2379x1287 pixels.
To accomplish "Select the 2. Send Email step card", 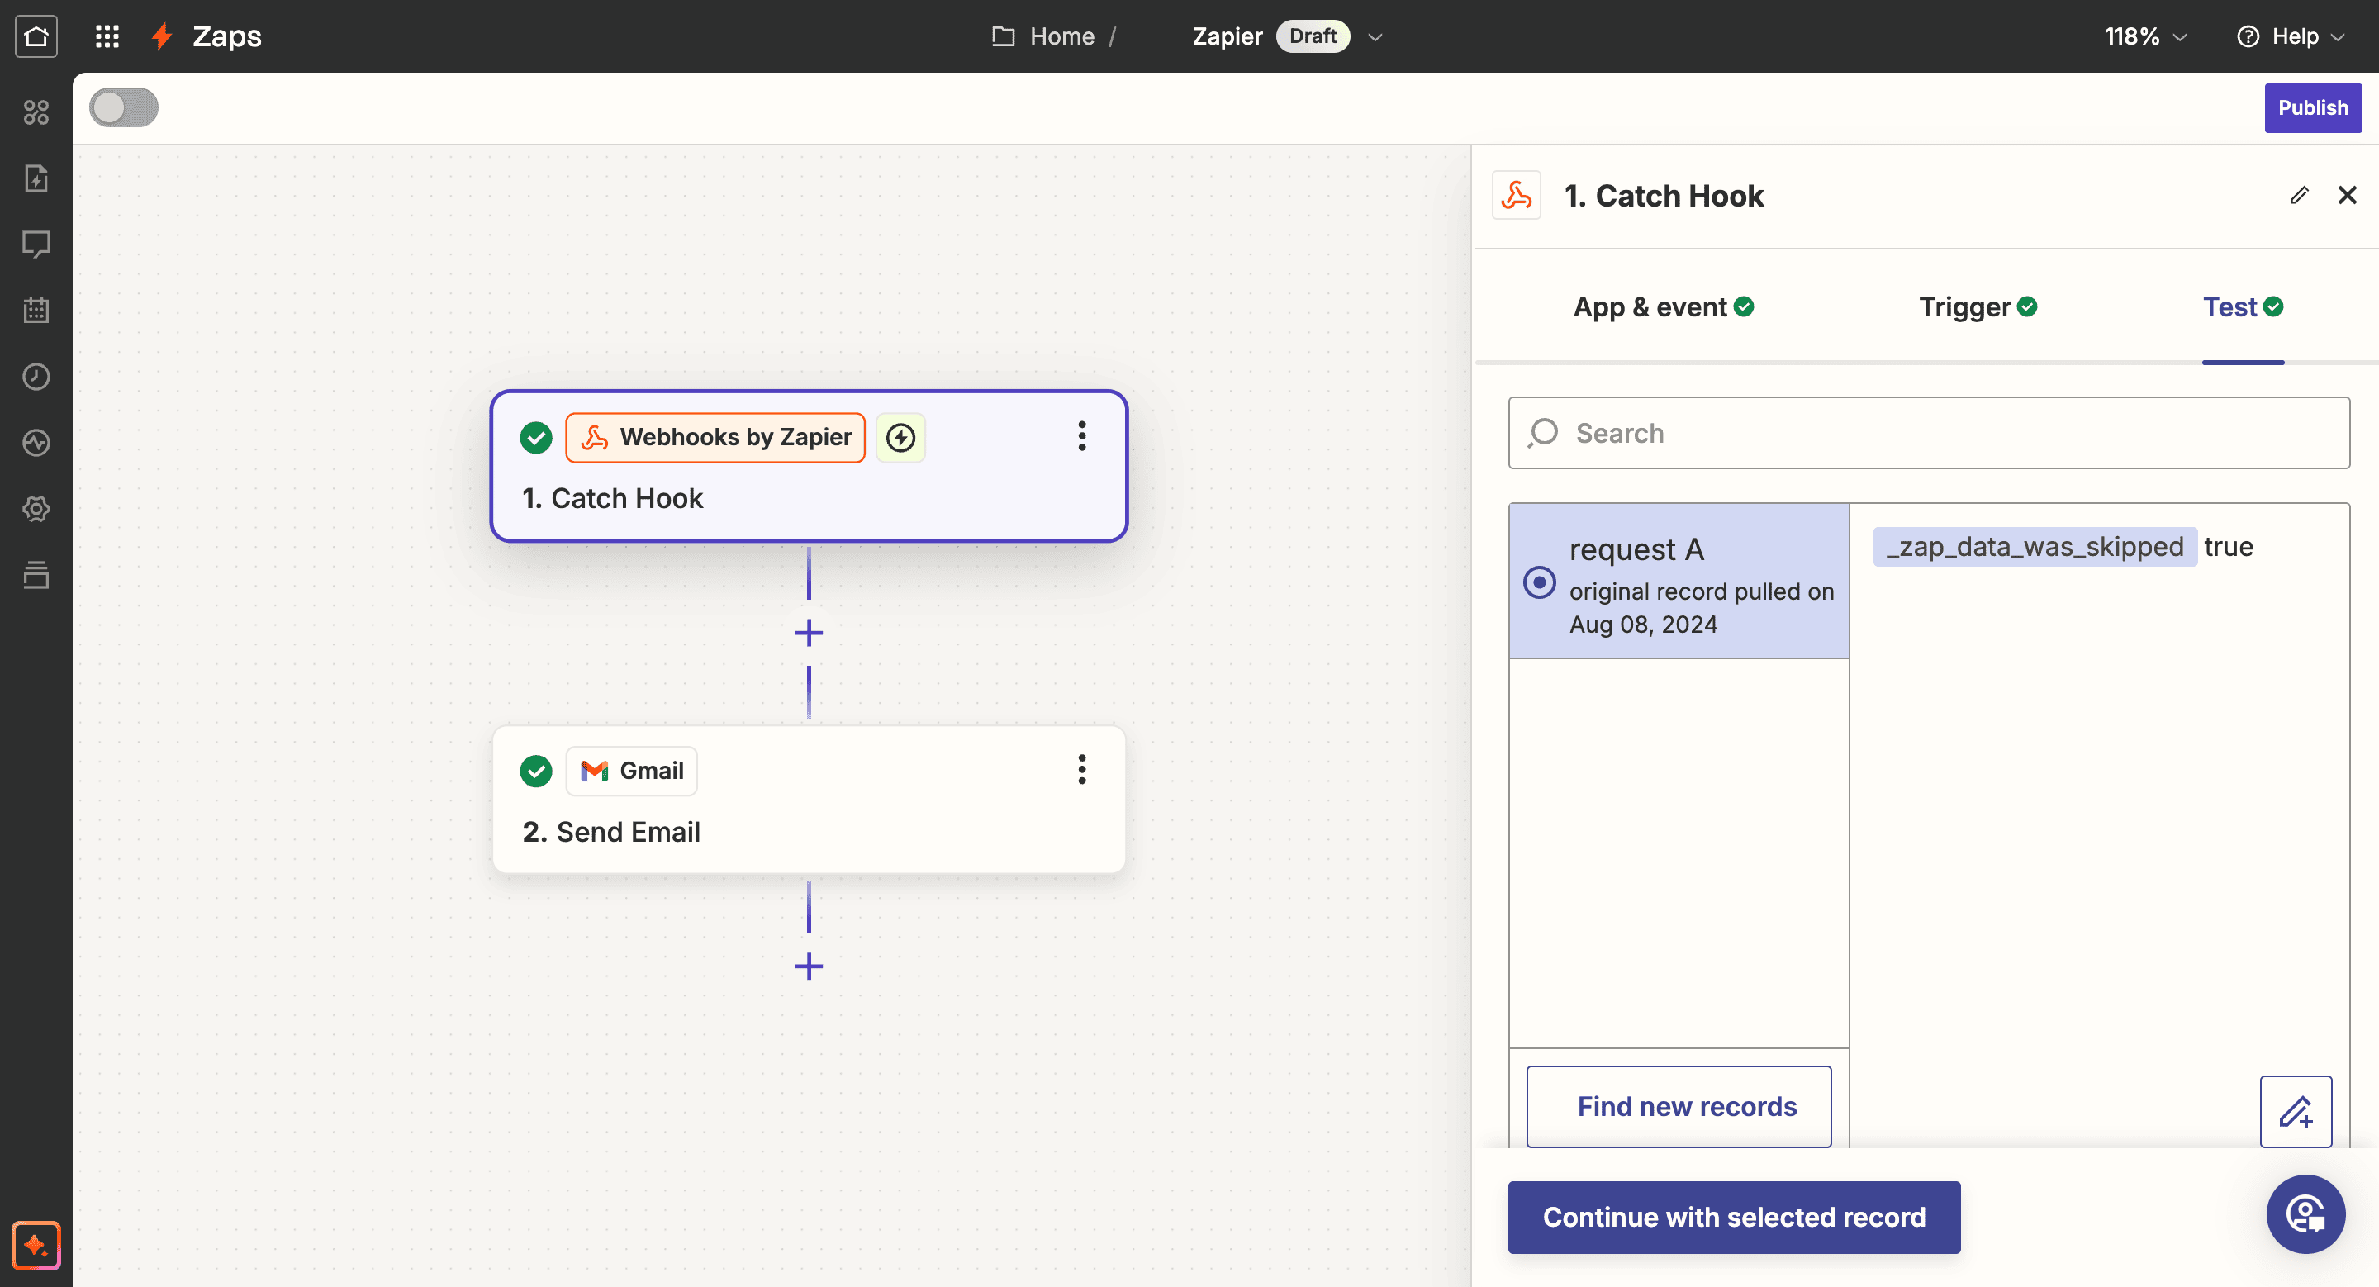I will pyautogui.click(x=809, y=800).
